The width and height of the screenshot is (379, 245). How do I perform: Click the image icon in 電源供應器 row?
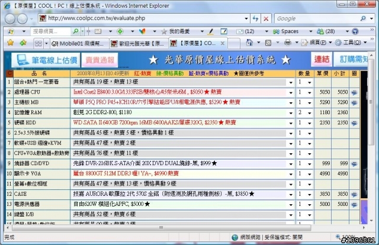click(x=354, y=205)
